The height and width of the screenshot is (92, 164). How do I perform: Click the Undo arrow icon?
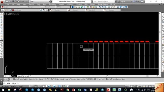22,2
